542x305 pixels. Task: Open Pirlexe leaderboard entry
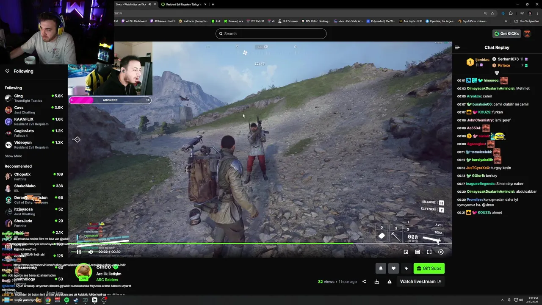tap(510, 65)
